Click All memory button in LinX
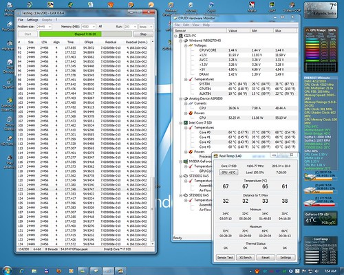The width and height of the screenshot is (344, 275). [100, 27]
